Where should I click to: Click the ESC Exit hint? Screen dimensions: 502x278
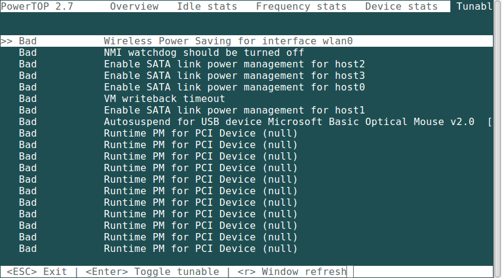point(36,271)
